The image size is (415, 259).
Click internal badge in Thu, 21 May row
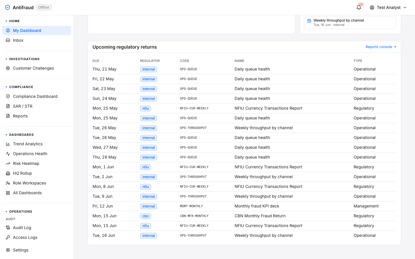coord(148,69)
